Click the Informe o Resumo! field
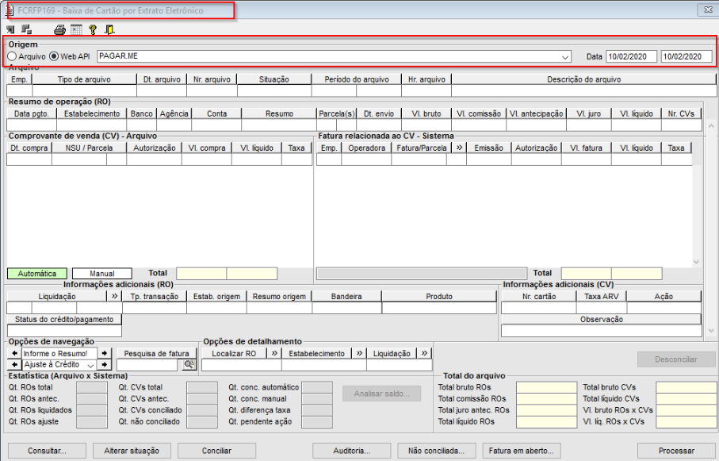Screen dimensions: 719x461 (59, 353)
